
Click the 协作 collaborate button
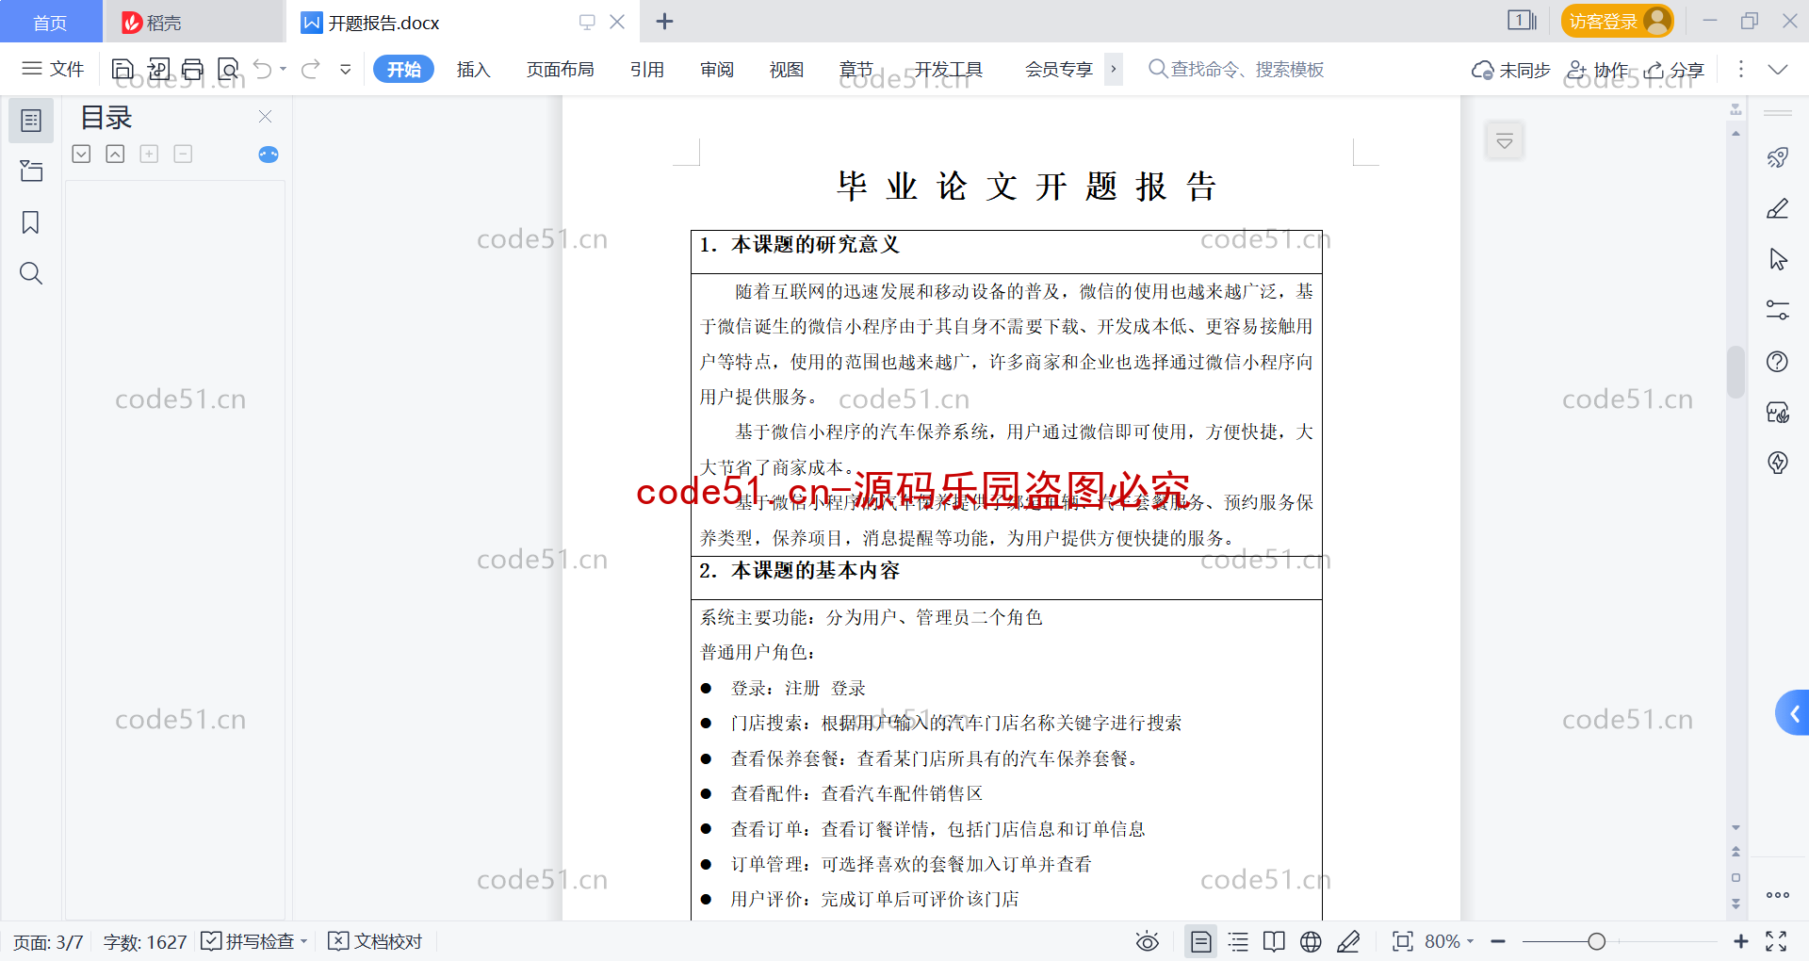(1597, 70)
